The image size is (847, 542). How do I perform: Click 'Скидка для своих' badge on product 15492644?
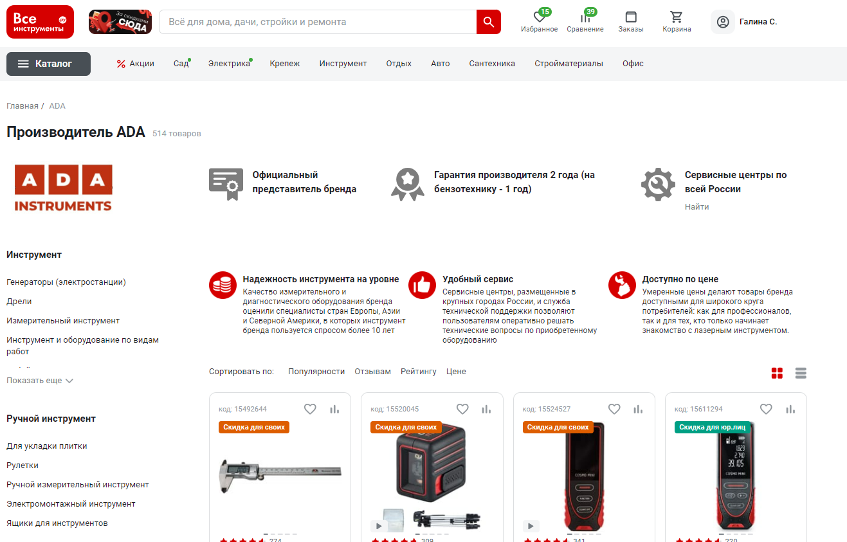254,428
